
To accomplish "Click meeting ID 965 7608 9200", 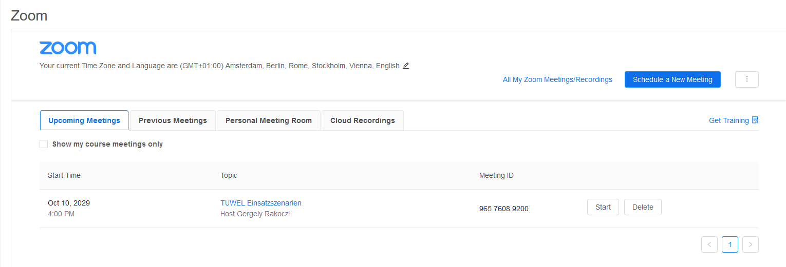I will click(x=504, y=209).
